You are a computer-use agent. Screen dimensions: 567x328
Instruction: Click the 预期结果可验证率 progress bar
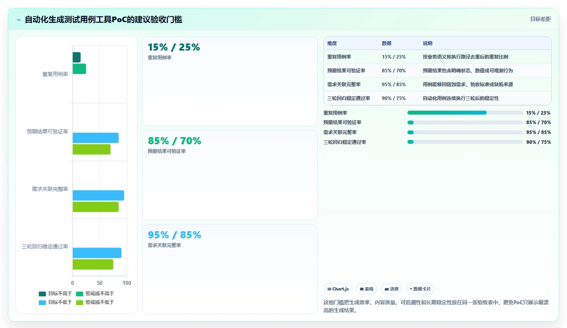(465, 123)
